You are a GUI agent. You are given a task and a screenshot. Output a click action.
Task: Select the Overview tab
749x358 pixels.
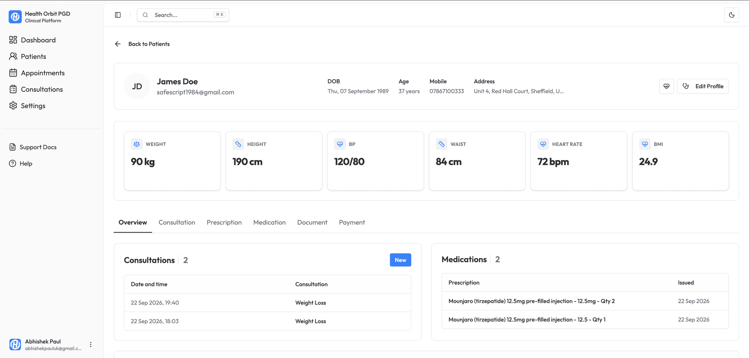click(133, 222)
